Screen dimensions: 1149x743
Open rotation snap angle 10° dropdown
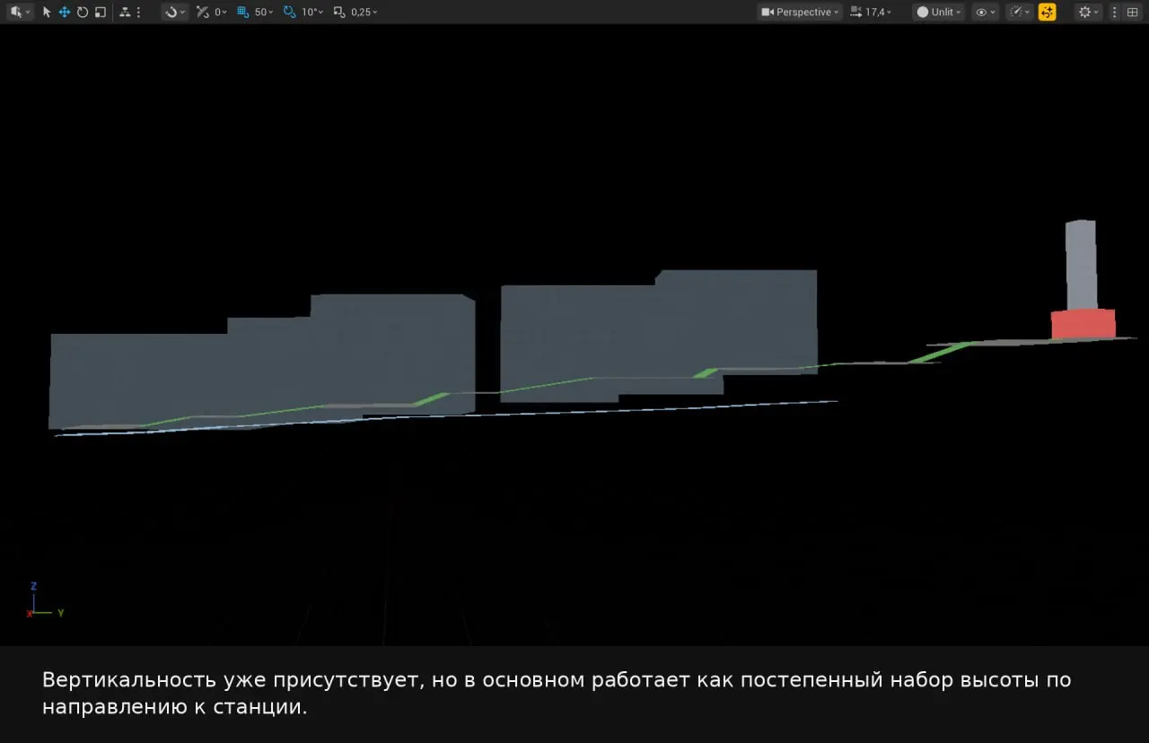[x=312, y=12]
